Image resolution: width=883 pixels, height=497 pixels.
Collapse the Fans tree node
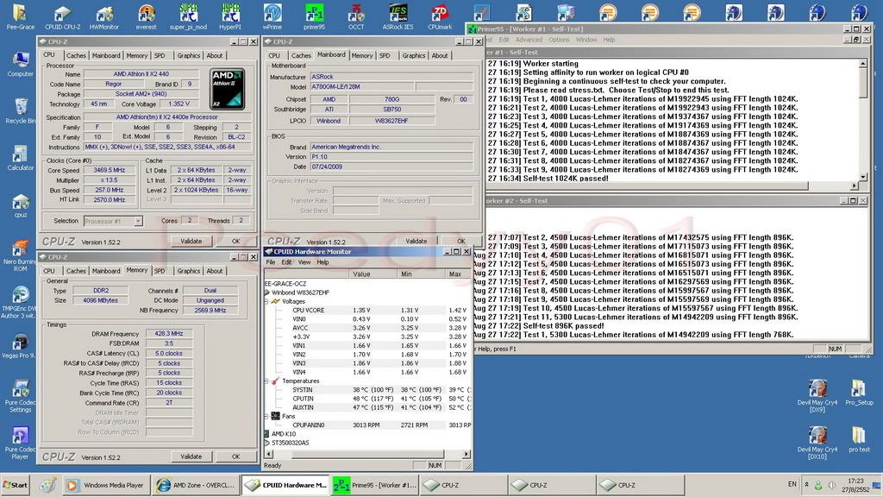[x=267, y=417]
